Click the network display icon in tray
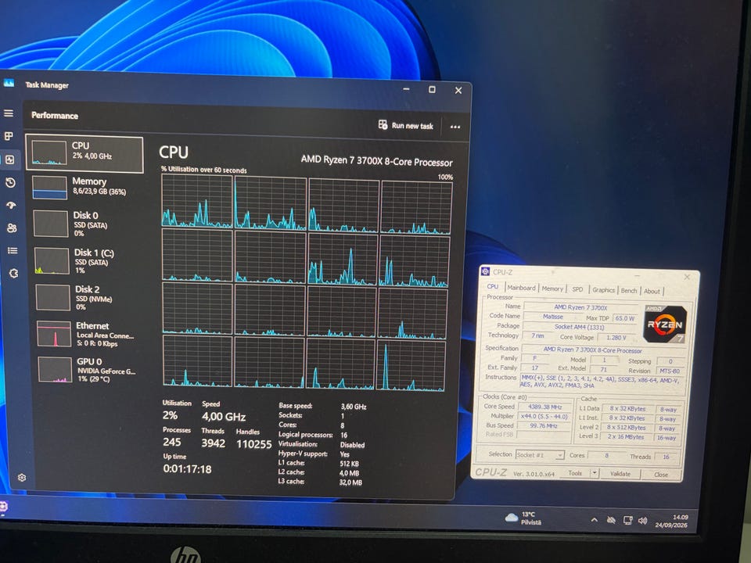Image resolution: width=751 pixels, height=563 pixels. click(627, 521)
